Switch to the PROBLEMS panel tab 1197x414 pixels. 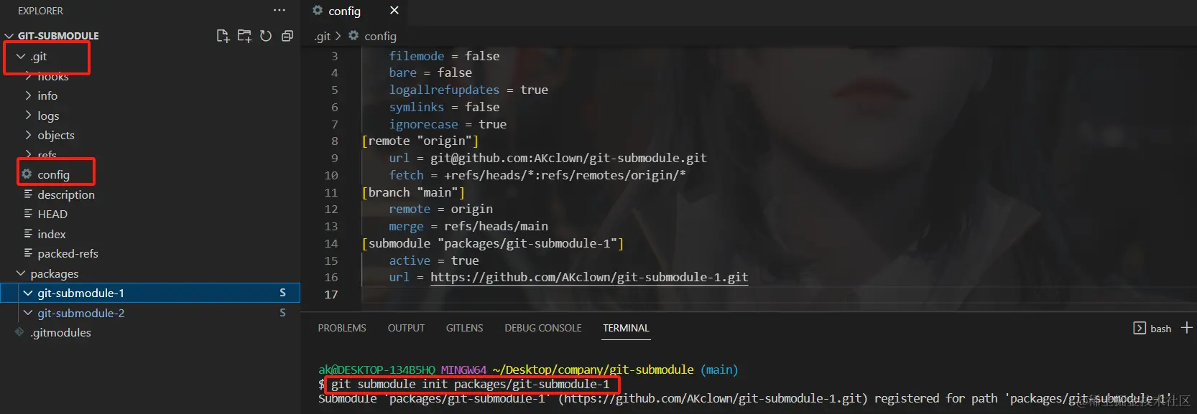(x=342, y=328)
